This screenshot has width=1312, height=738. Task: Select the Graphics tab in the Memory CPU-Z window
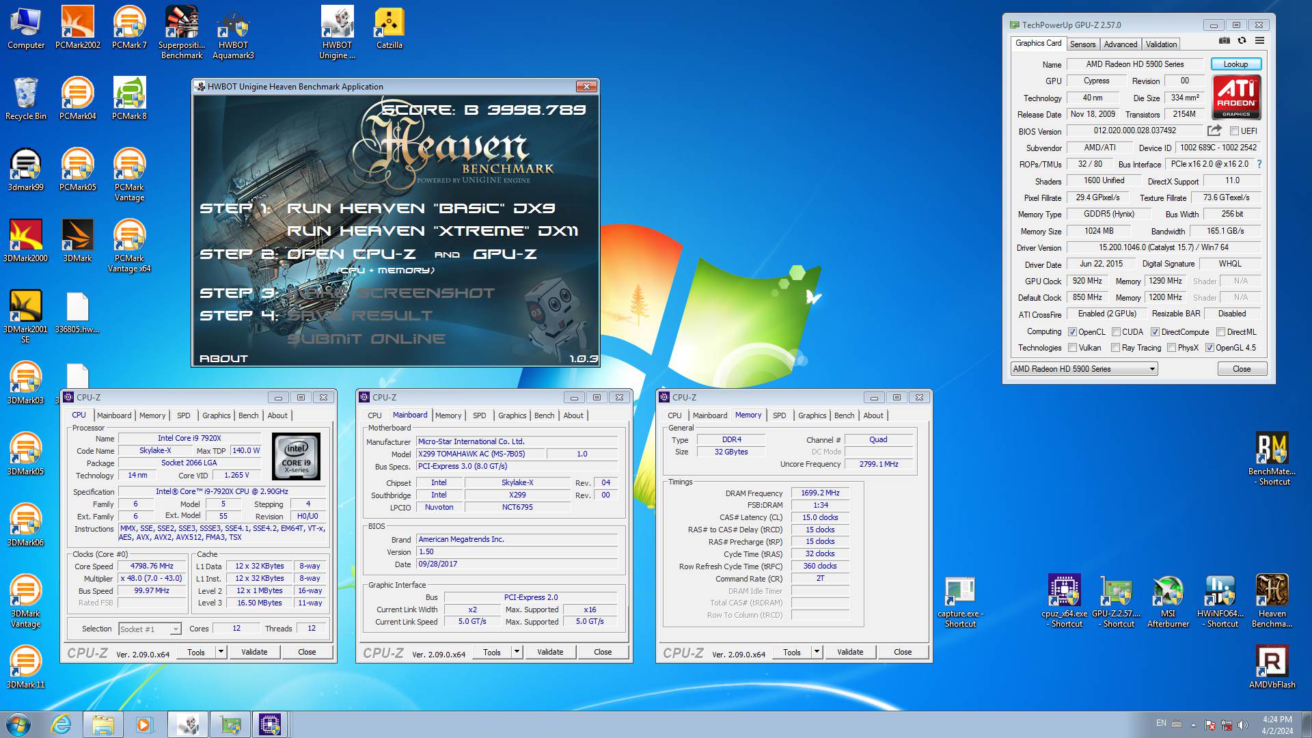pos(812,415)
